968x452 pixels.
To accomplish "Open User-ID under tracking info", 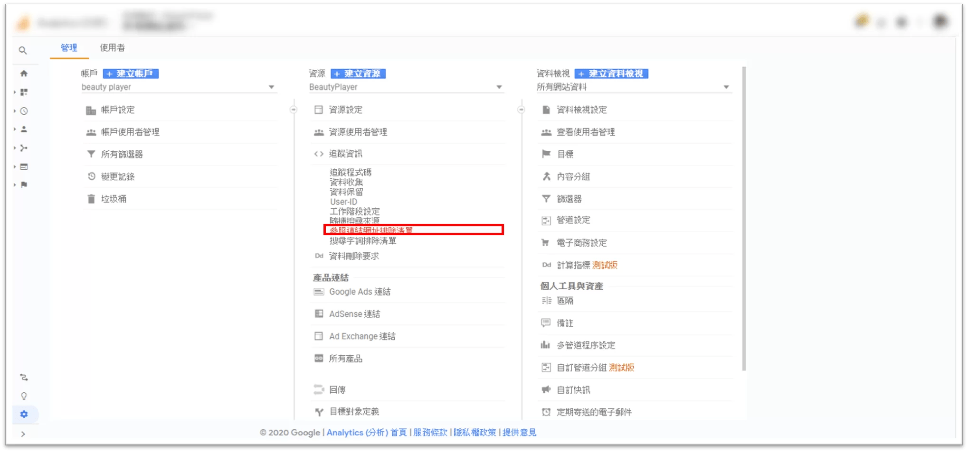I will pyautogui.click(x=343, y=202).
